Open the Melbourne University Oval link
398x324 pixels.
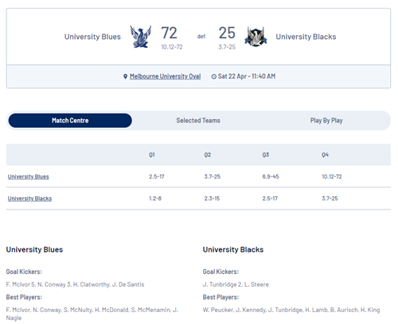click(x=165, y=76)
